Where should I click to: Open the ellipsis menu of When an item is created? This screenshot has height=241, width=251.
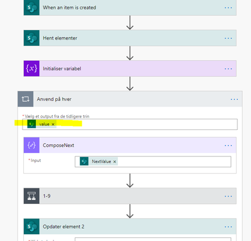pos(228,8)
